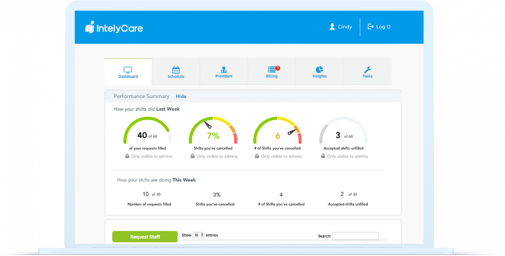Switch to the Dashboard tab label
Image resolution: width=505 pixels, height=256 pixels.
[x=128, y=77]
